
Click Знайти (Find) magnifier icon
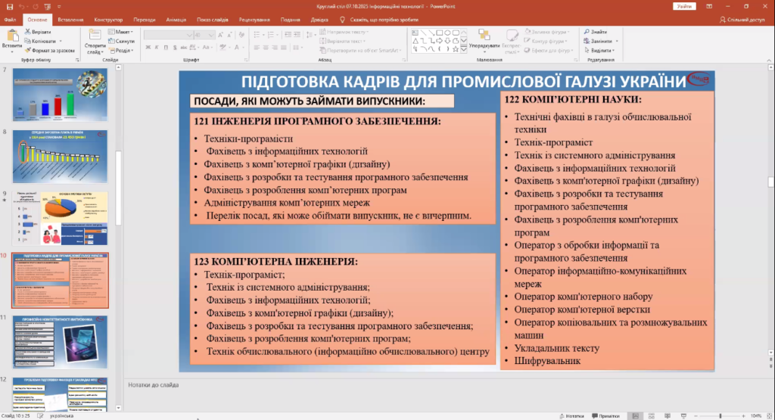[587, 32]
